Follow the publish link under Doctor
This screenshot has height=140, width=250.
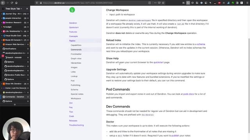[175, 136]
